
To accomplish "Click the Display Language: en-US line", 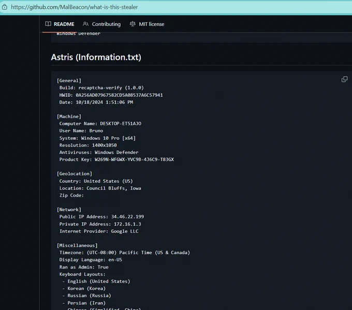I will click(91, 260).
